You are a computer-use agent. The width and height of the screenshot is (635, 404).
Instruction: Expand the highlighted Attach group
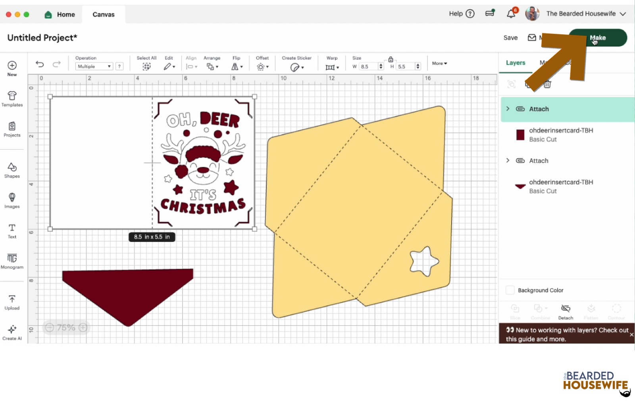click(508, 109)
